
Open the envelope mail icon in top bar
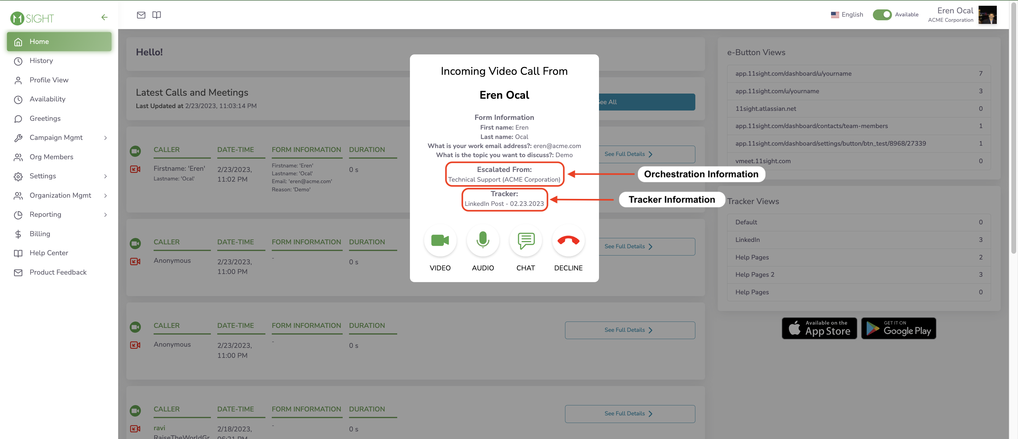click(141, 15)
